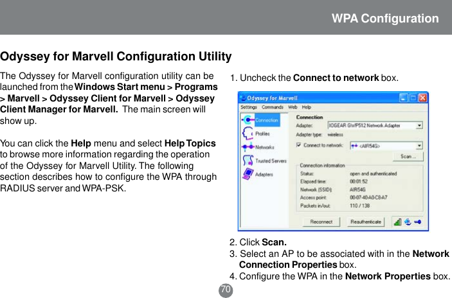This screenshot has height=298, width=452.
Task: Open the Commands menu
Action: (273, 107)
